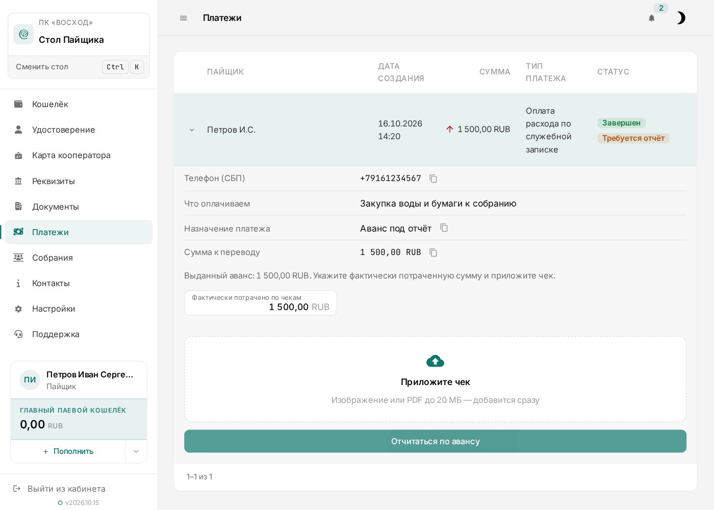Open «Сменить стол» desk switcher

pos(79,67)
